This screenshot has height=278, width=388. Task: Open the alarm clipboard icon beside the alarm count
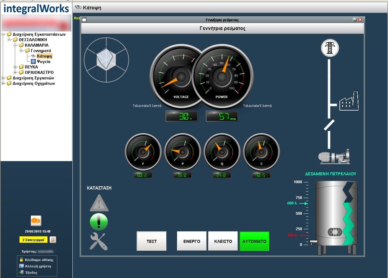click(x=53, y=240)
